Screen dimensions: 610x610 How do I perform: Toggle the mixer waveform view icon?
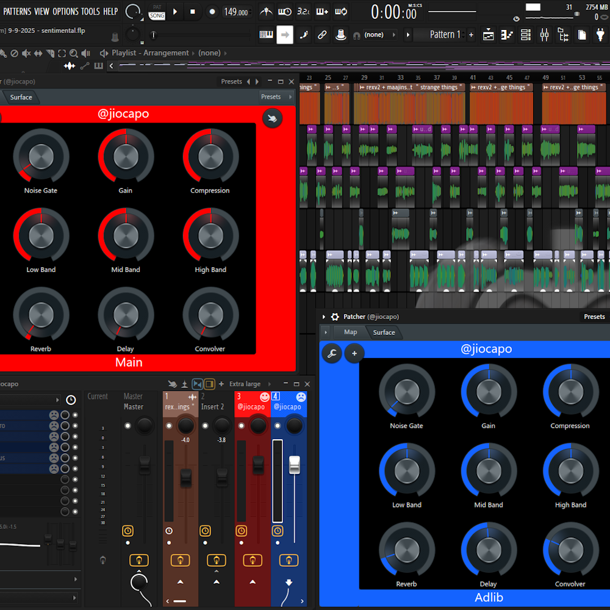tap(197, 384)
